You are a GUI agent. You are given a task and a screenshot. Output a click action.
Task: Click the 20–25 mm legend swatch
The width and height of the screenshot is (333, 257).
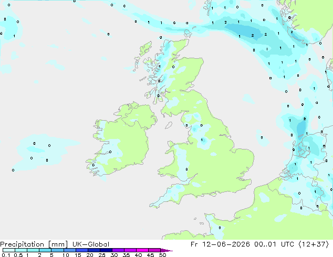pyautogui.click(x=94, y=250)
